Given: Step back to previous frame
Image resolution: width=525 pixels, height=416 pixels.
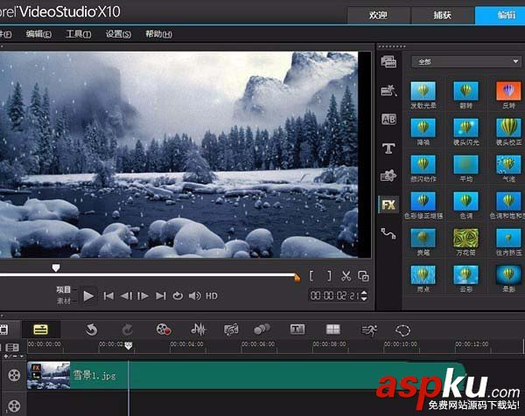Looking at the screenshot, I should coord(126,296).
